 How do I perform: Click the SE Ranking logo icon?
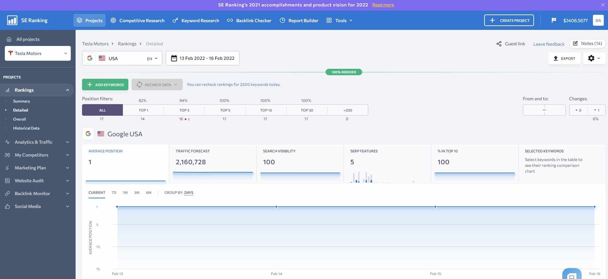pyautogui.click(x=12, y=20)
